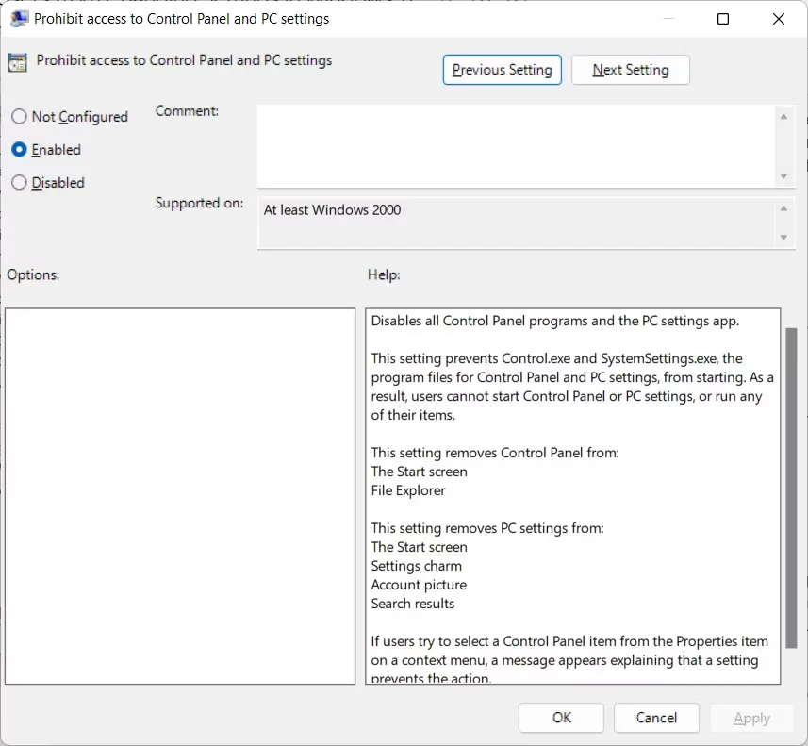Click the Comment box scroll up arrow
The width and height of the screenshot is (808, 746).
783,116
